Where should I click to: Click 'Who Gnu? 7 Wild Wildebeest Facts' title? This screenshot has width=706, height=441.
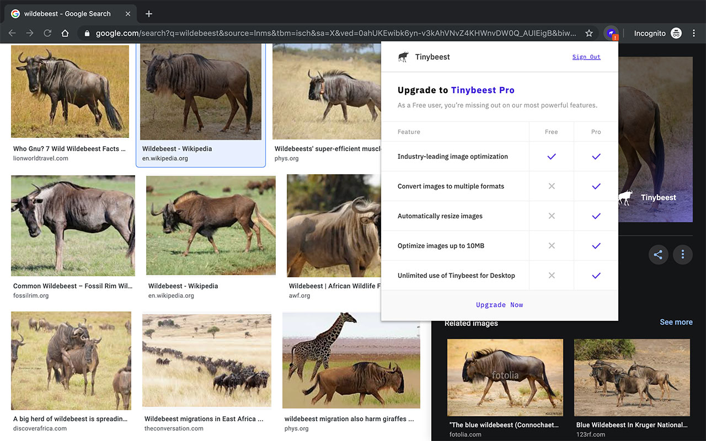tap(69, 149)
